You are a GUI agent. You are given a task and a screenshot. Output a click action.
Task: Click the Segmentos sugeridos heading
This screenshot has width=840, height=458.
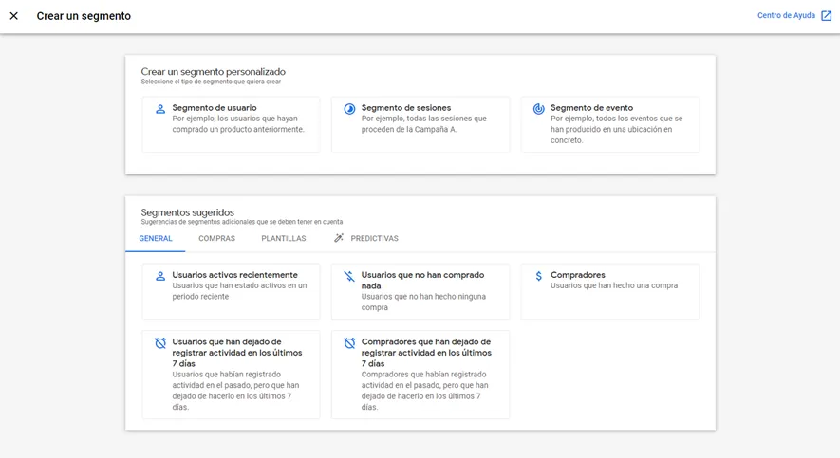188,212
